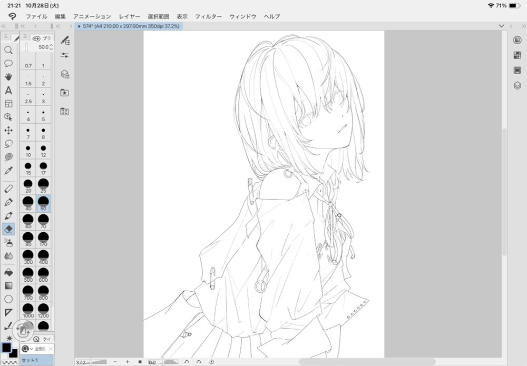
Task: Select the Blend droplet tool
Action: click(x=8, y=256)
